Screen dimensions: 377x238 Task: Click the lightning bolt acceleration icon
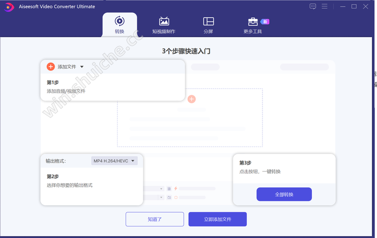pos(176,188)
